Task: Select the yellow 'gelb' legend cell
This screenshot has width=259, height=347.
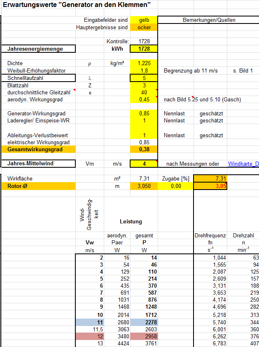Action: pos(144,20)
